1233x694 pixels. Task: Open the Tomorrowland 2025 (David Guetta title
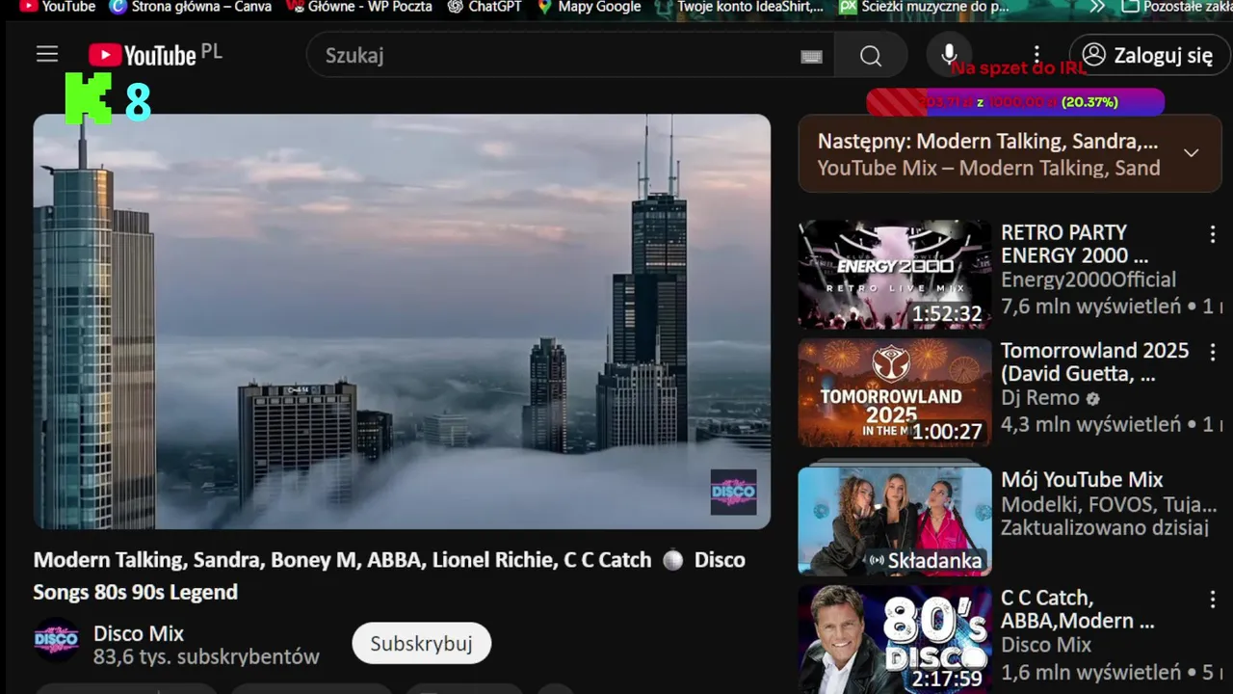coord(1094,362)
